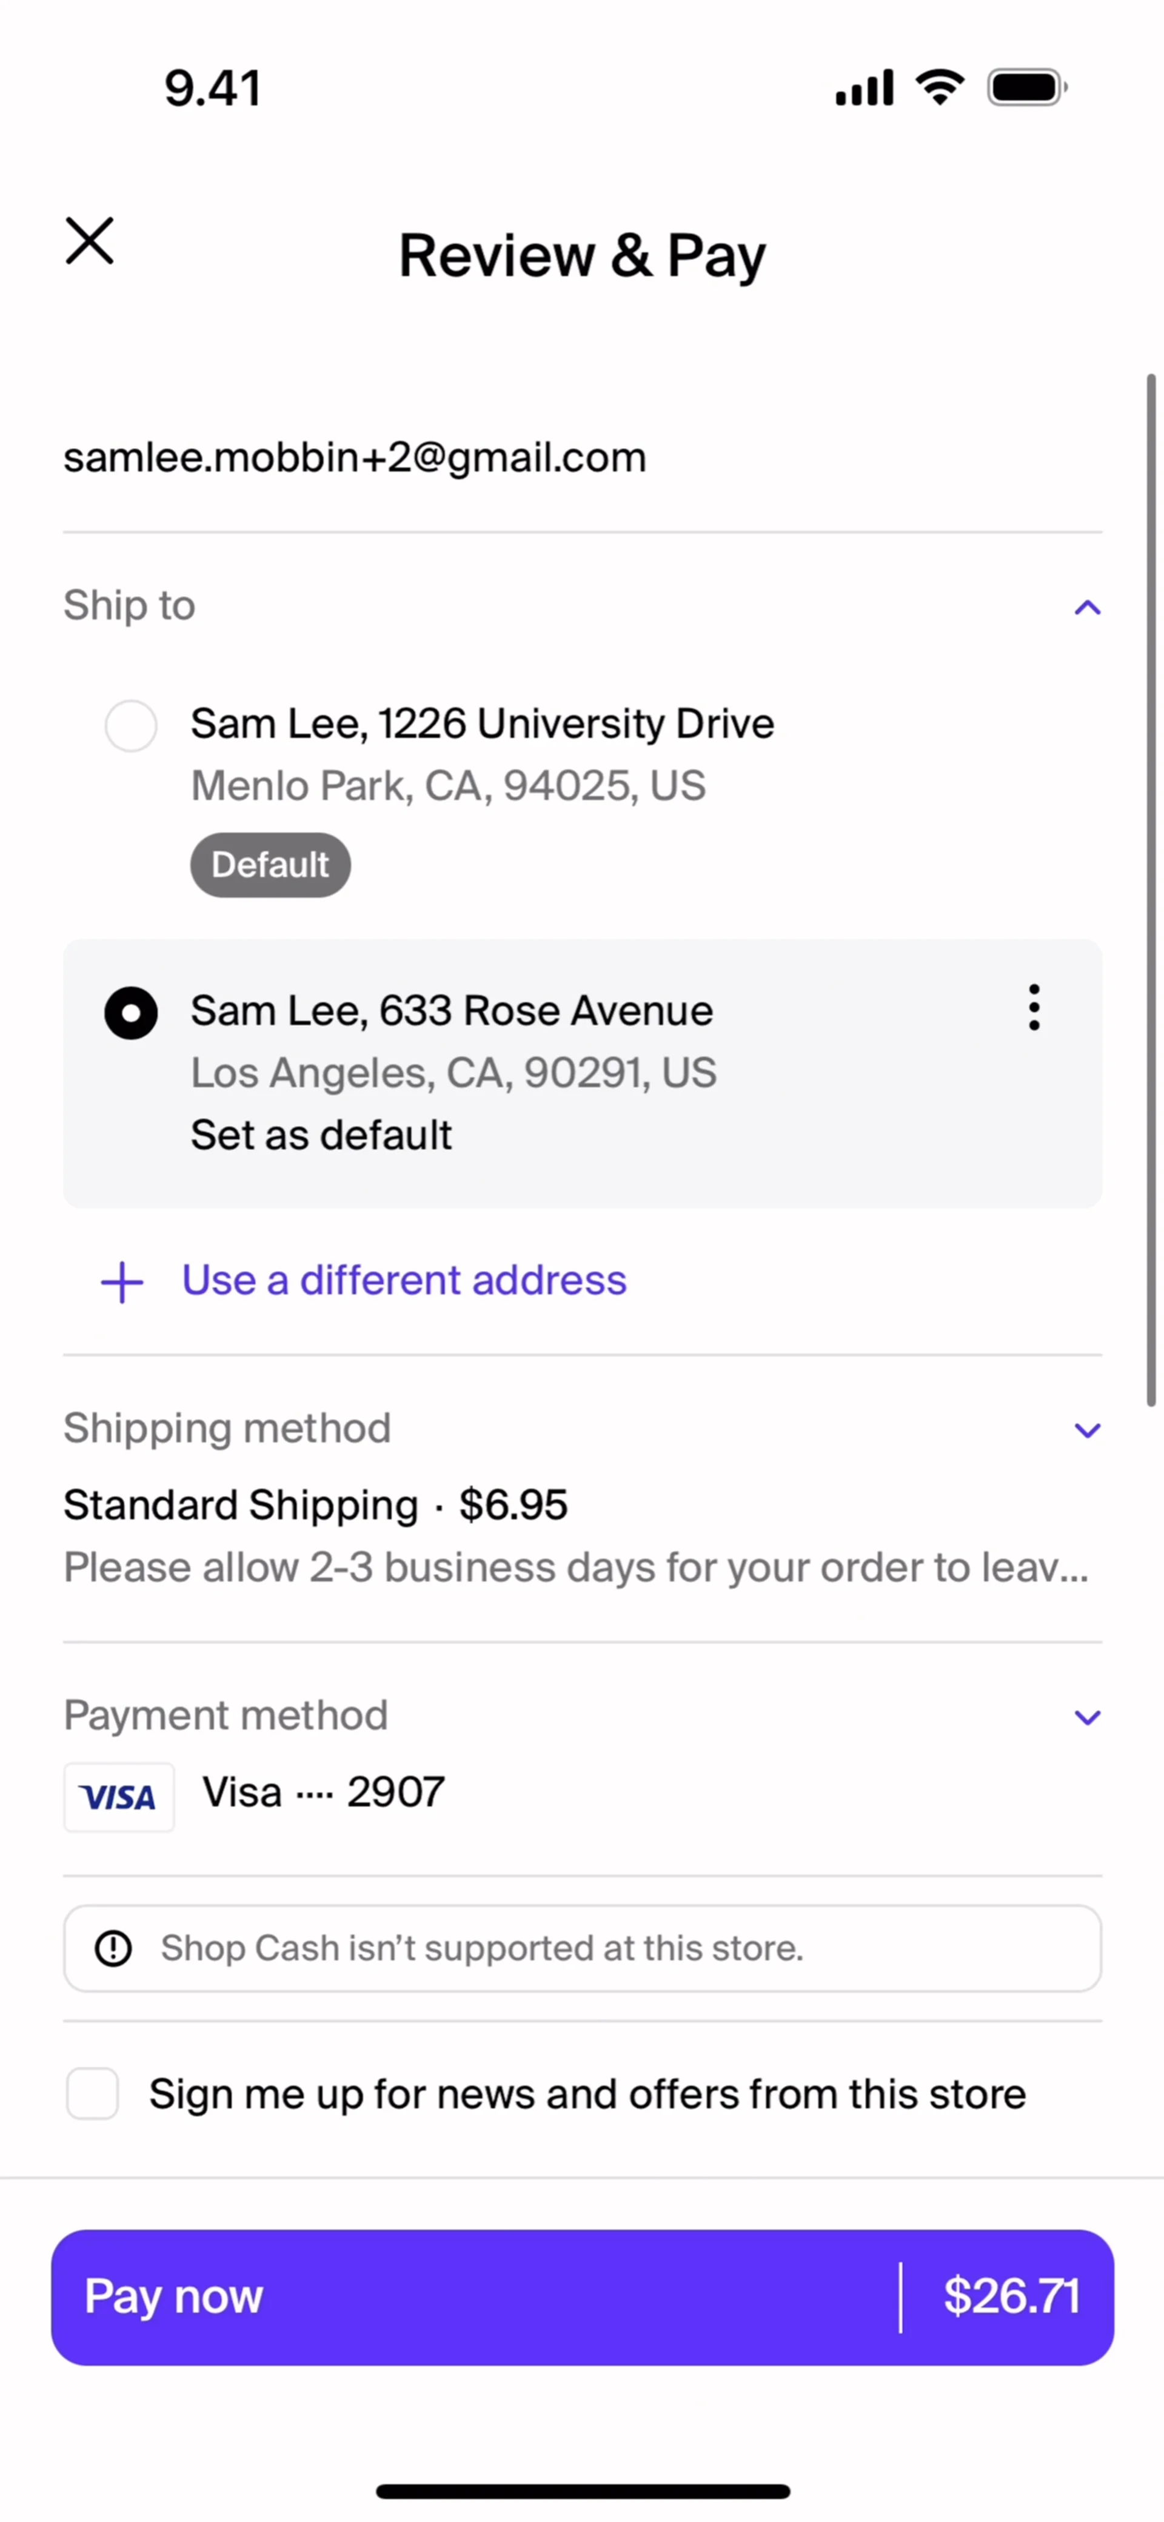Click Use a different address link
This screenshot has height=2522, width=1164.
(403, 1281)
